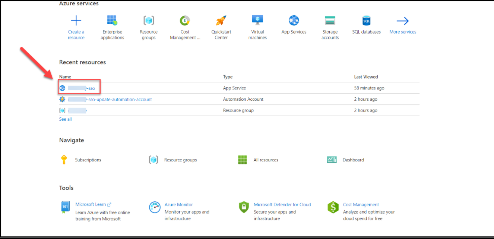
Task: Click the 'Automation Account' type cell
Action: click(243, 99)
